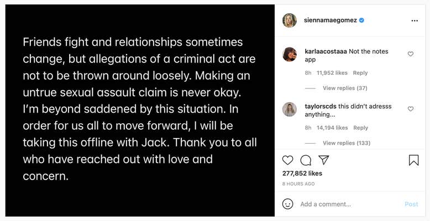Like karlaacostaaa's comment
This screenshot has height=221, width=430.
[x=411, y=54]
